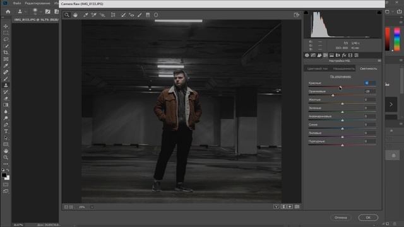Open the Presets panel icon
This screenshot has width=404, height=227.
point(356,55)
